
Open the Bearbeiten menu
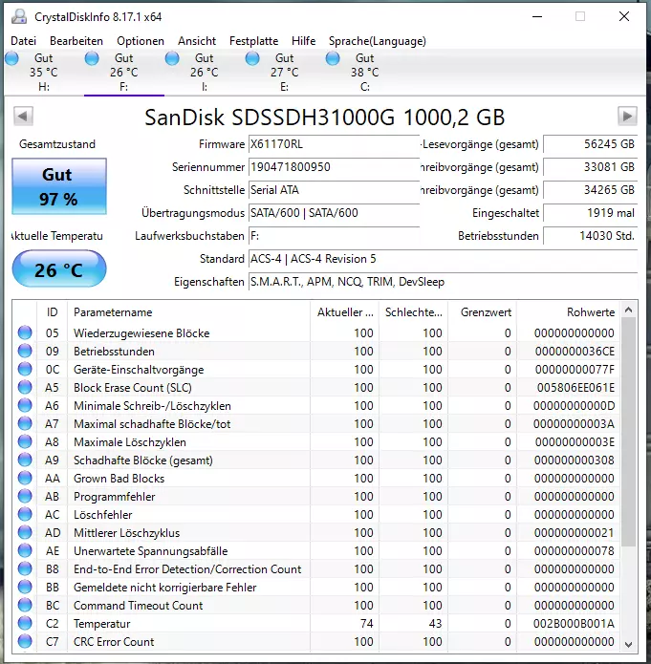click(x=76, y=41)
